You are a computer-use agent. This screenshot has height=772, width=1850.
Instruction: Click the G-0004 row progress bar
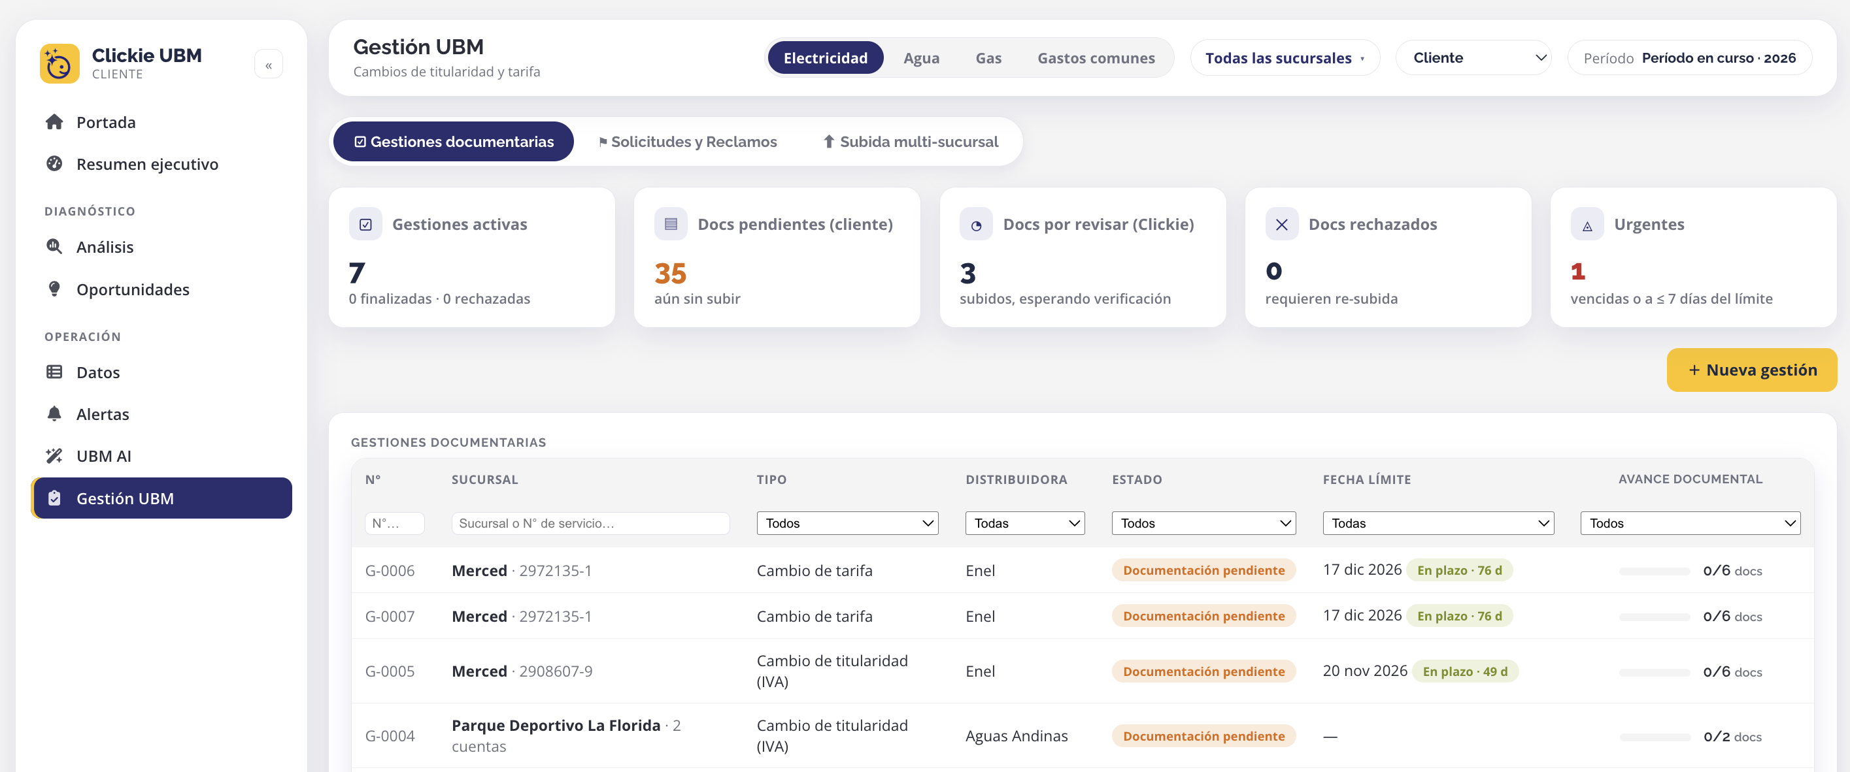[1655, 737]
